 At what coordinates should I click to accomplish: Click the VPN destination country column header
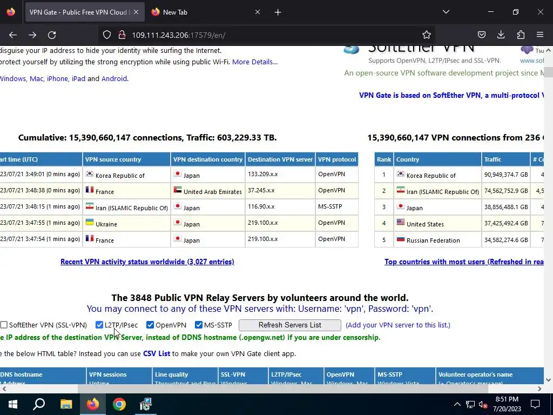208,159
